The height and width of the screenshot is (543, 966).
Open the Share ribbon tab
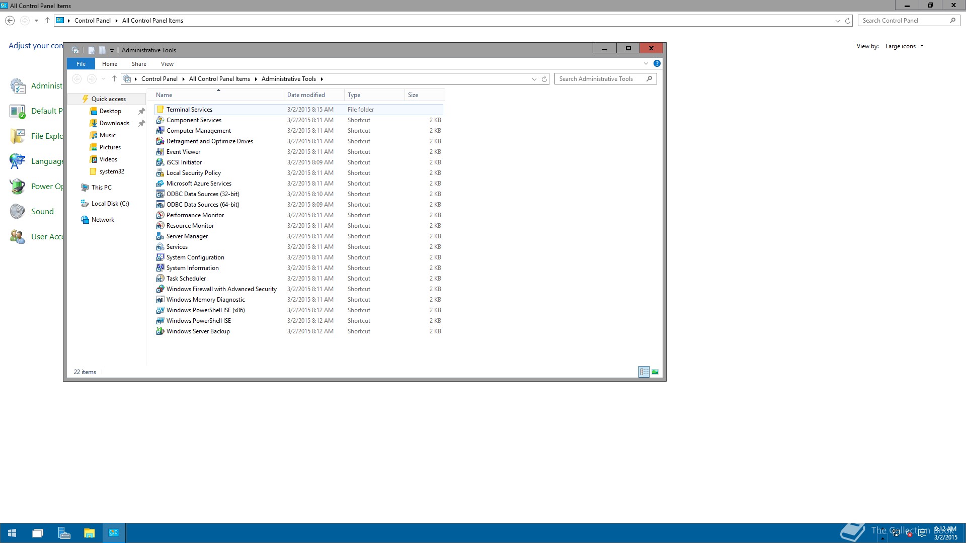[139, 64]
